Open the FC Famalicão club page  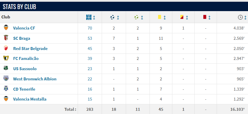tap(26, 59)
